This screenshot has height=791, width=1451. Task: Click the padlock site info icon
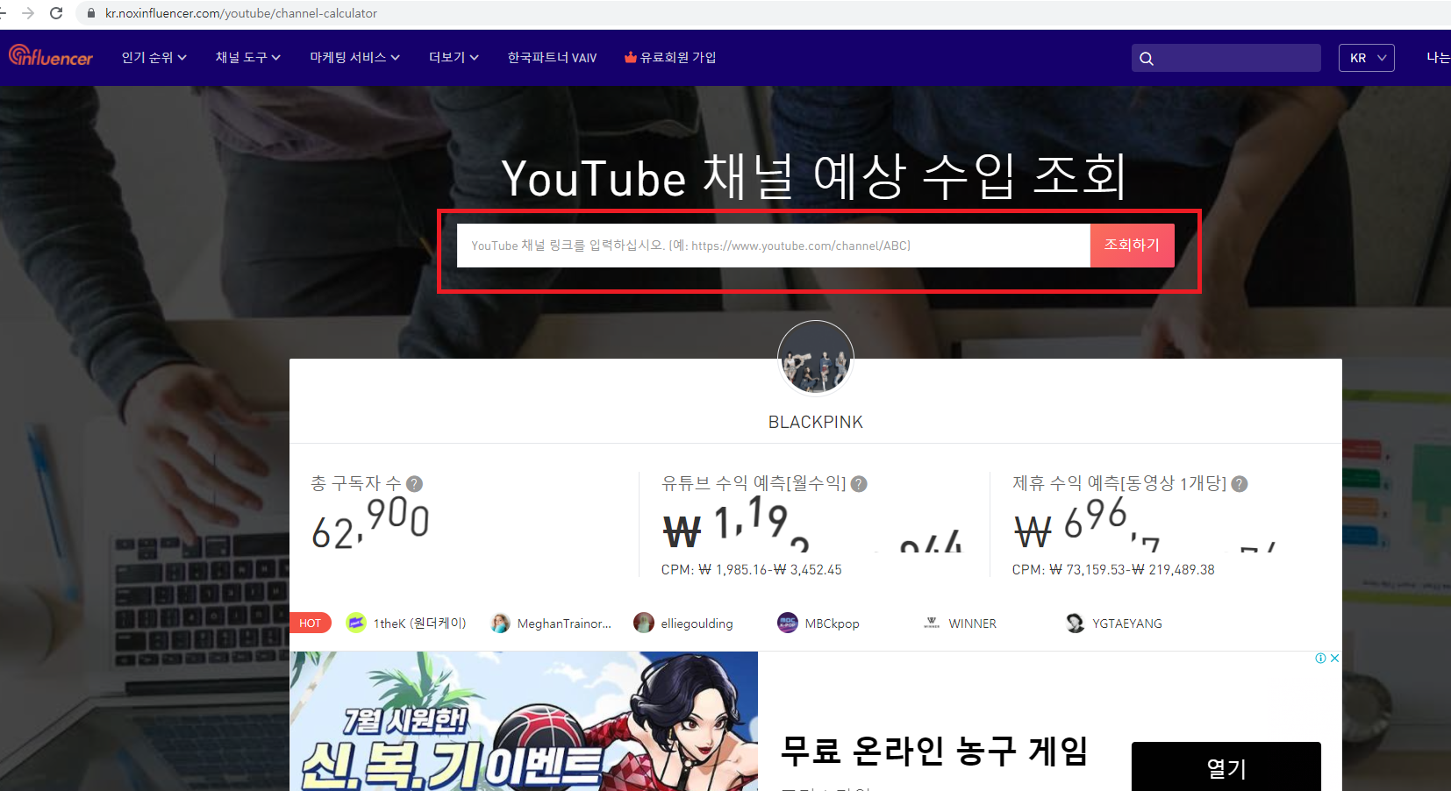[x=91, y=13]
